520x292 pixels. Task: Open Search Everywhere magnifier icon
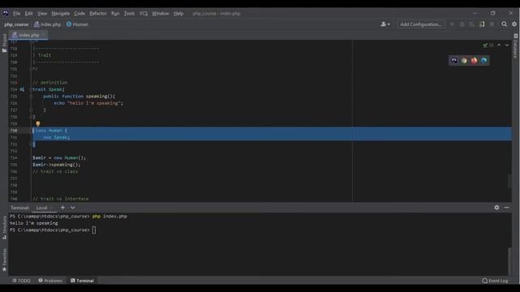coord(504,24)
